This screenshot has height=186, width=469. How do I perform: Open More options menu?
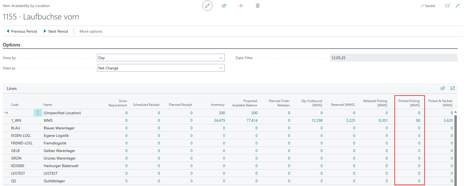click(91, 31)
